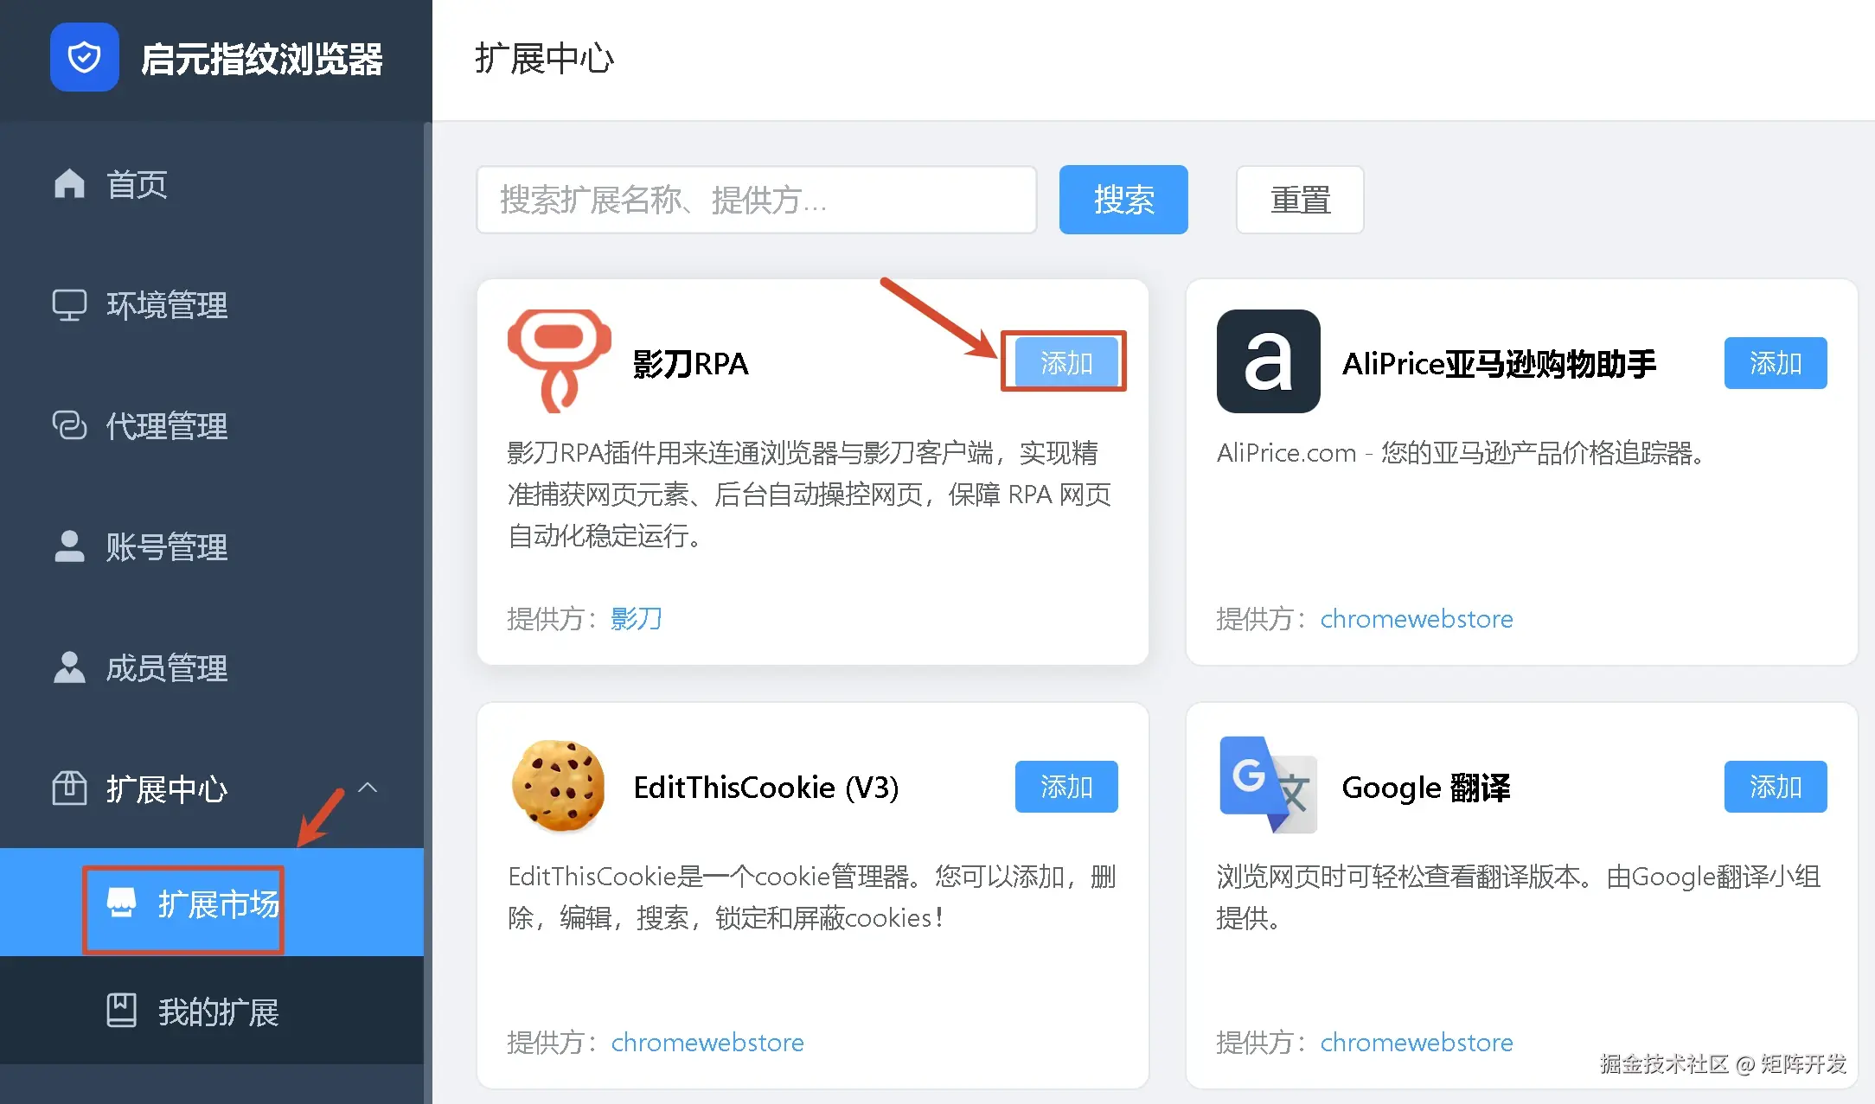1875x1104 pixels.
Task: Add the 影刀RPA extension
Action: 1066,362
